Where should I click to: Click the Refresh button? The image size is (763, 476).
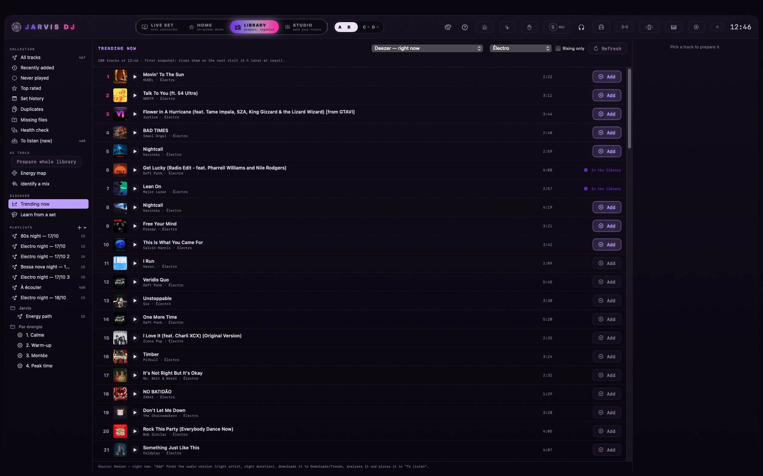[607, 48]
